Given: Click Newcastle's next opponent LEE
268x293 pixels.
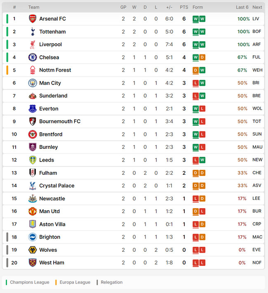Looking at the screenshot, I should coord(256,198).
